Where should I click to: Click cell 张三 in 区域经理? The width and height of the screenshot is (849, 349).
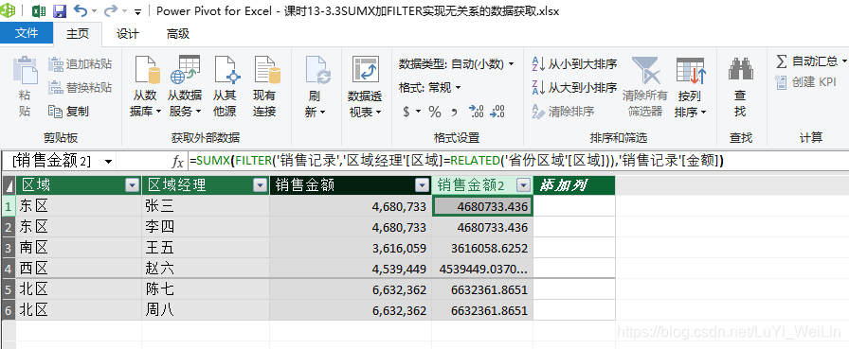(x=206, y=206)
